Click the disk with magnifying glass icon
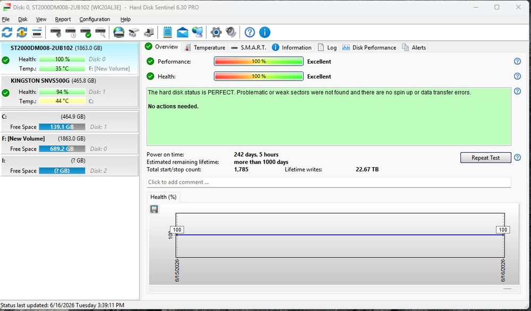 [100, 32]
